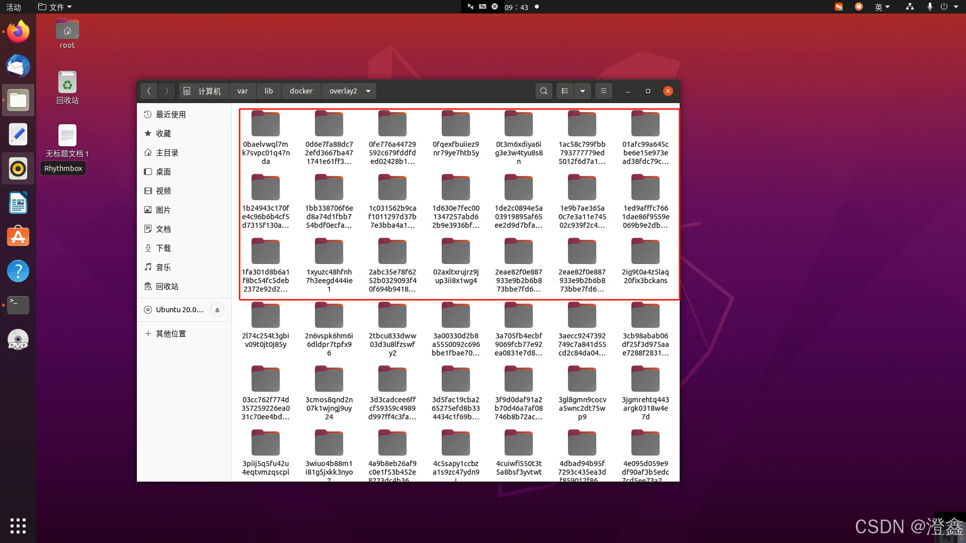Open the hamburger menu in Files
Screen dimensions: 966x543
(x=603, y=91)
